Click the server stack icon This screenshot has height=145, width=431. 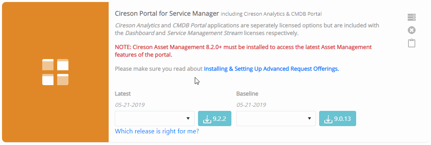point(412,17)
